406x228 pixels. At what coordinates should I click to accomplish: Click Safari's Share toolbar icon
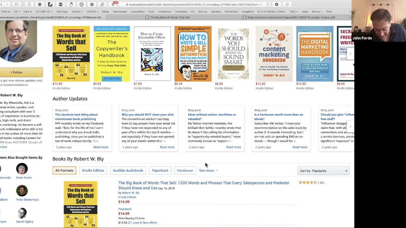coord(29,4)
